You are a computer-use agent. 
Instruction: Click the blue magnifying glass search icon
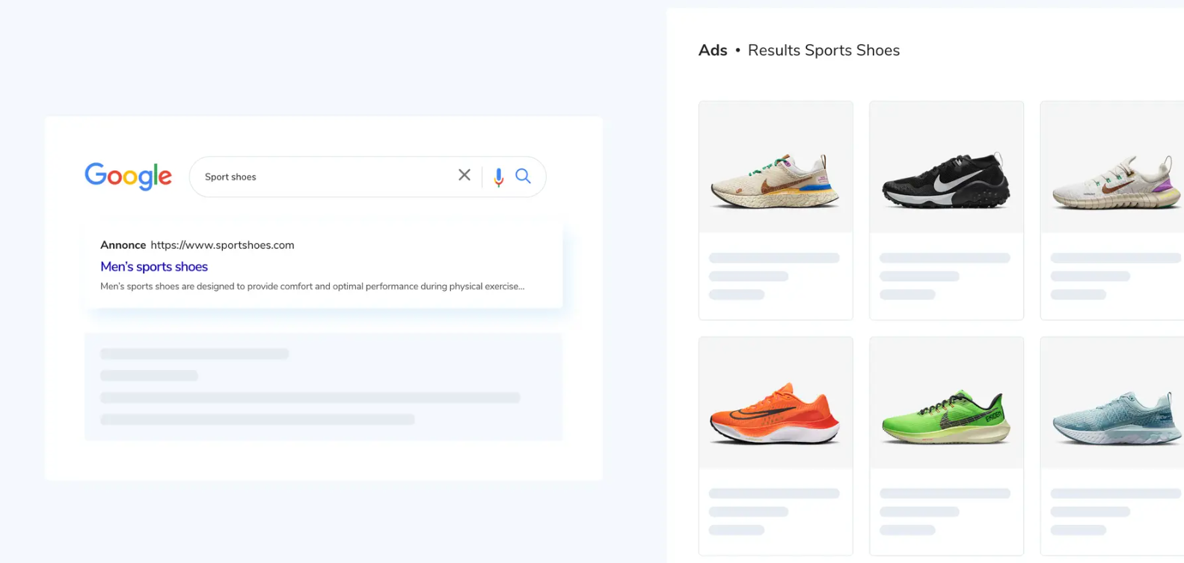(x=524, y=176)
